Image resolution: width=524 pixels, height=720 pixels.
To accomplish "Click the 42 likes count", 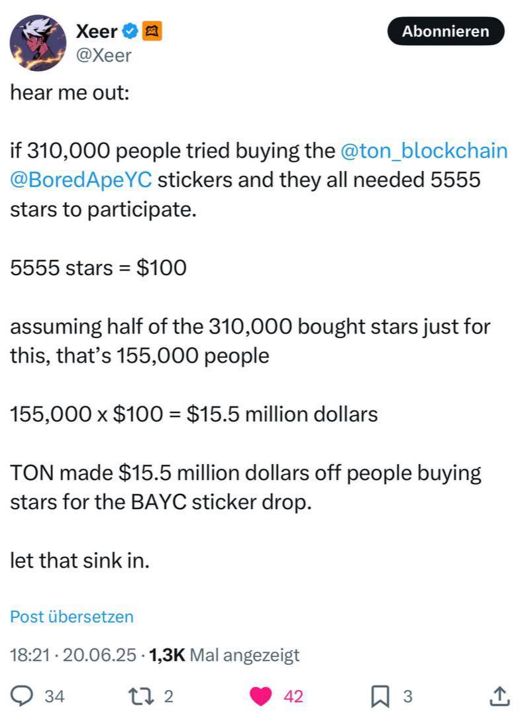I will (x=293, y=697).
